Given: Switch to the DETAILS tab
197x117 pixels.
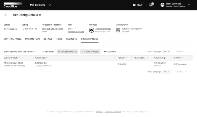Looking at the screenshot, I should click(48, 39).
